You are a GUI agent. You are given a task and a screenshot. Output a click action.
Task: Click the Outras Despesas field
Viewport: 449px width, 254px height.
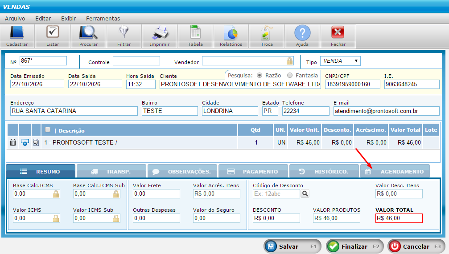tap(157, 218)
